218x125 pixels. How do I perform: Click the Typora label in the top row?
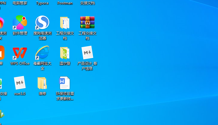tap(42, 3)
